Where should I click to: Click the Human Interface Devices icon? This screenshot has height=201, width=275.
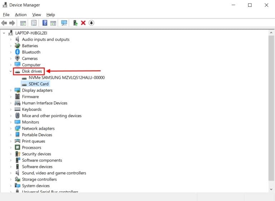click(17, 103)
